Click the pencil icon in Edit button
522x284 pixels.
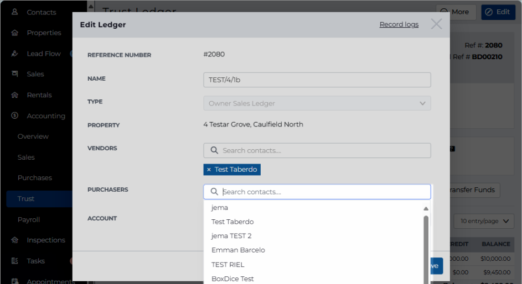(489, 12)
